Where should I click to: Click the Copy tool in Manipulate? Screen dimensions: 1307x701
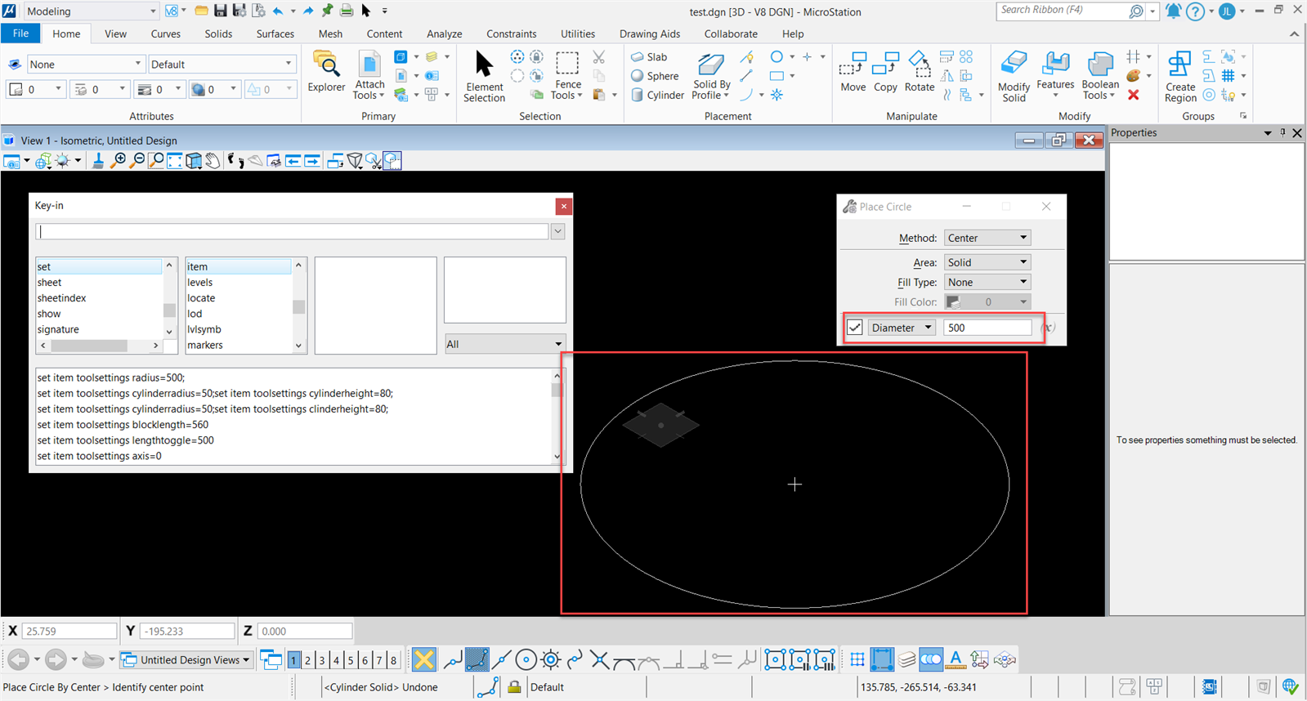point(885,72)
